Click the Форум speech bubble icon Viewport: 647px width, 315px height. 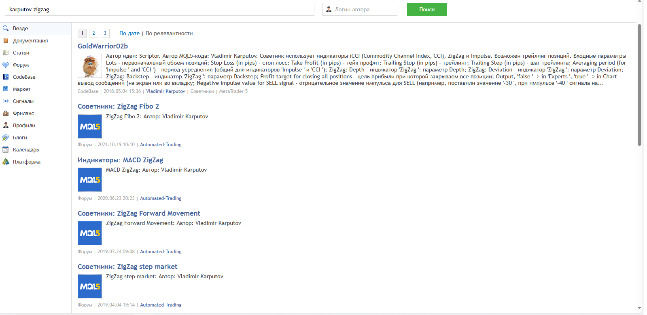coord(6,65)
